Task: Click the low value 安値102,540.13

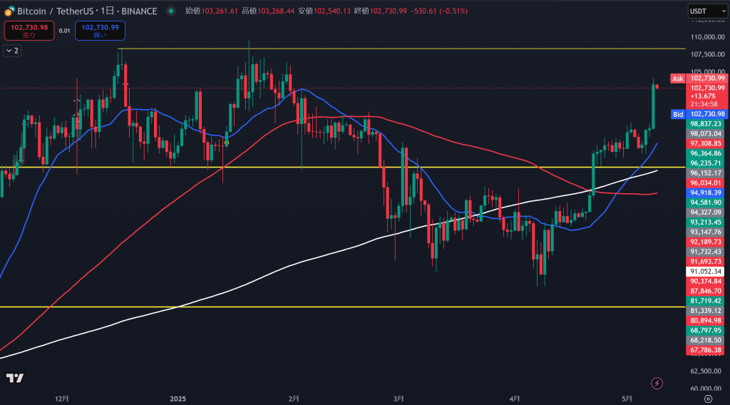Action: click(324, 11)
